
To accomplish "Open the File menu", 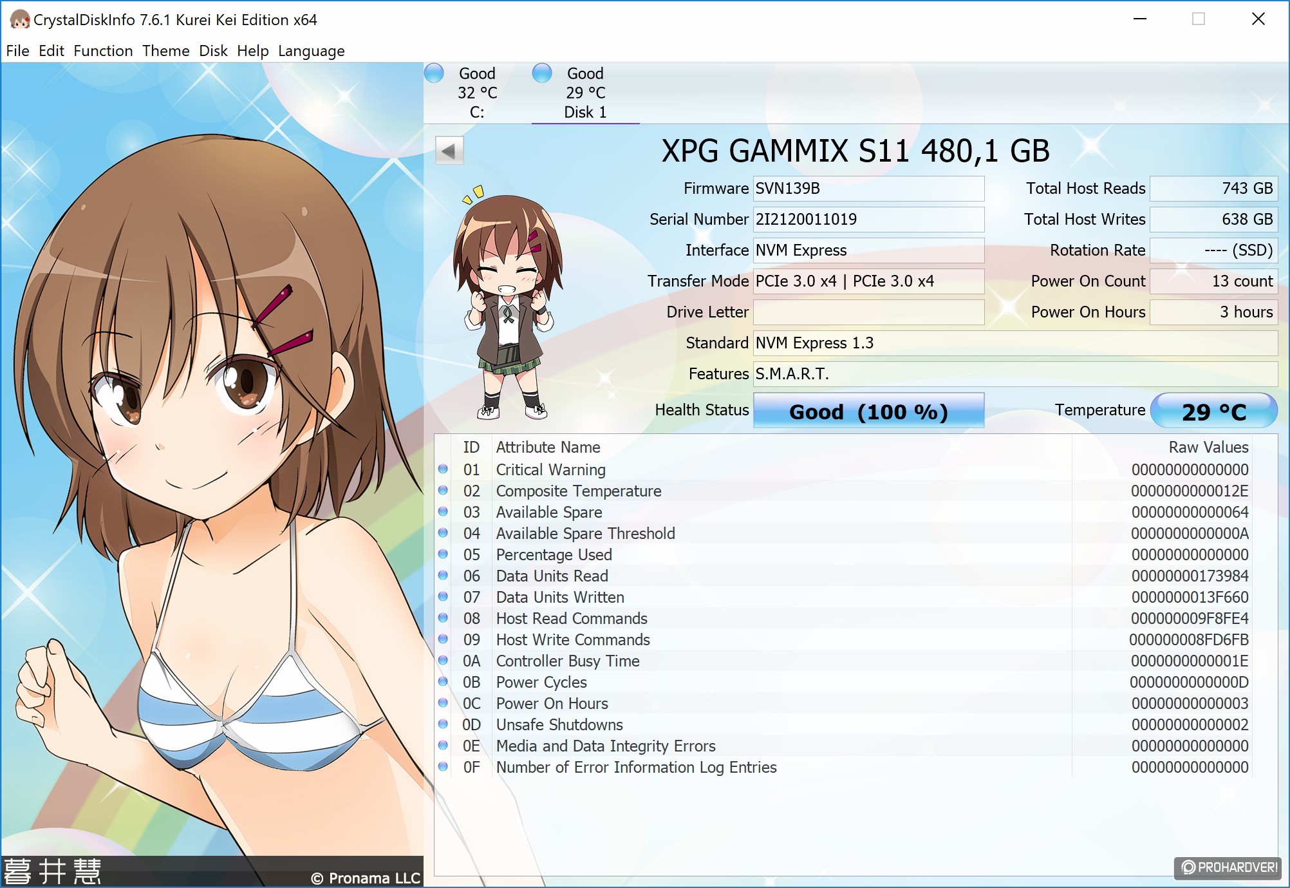I will click(17, 51).
